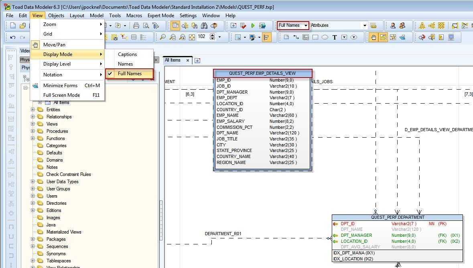Expand the User Data Types node
The image size is (473, 268).
(33, 182)
